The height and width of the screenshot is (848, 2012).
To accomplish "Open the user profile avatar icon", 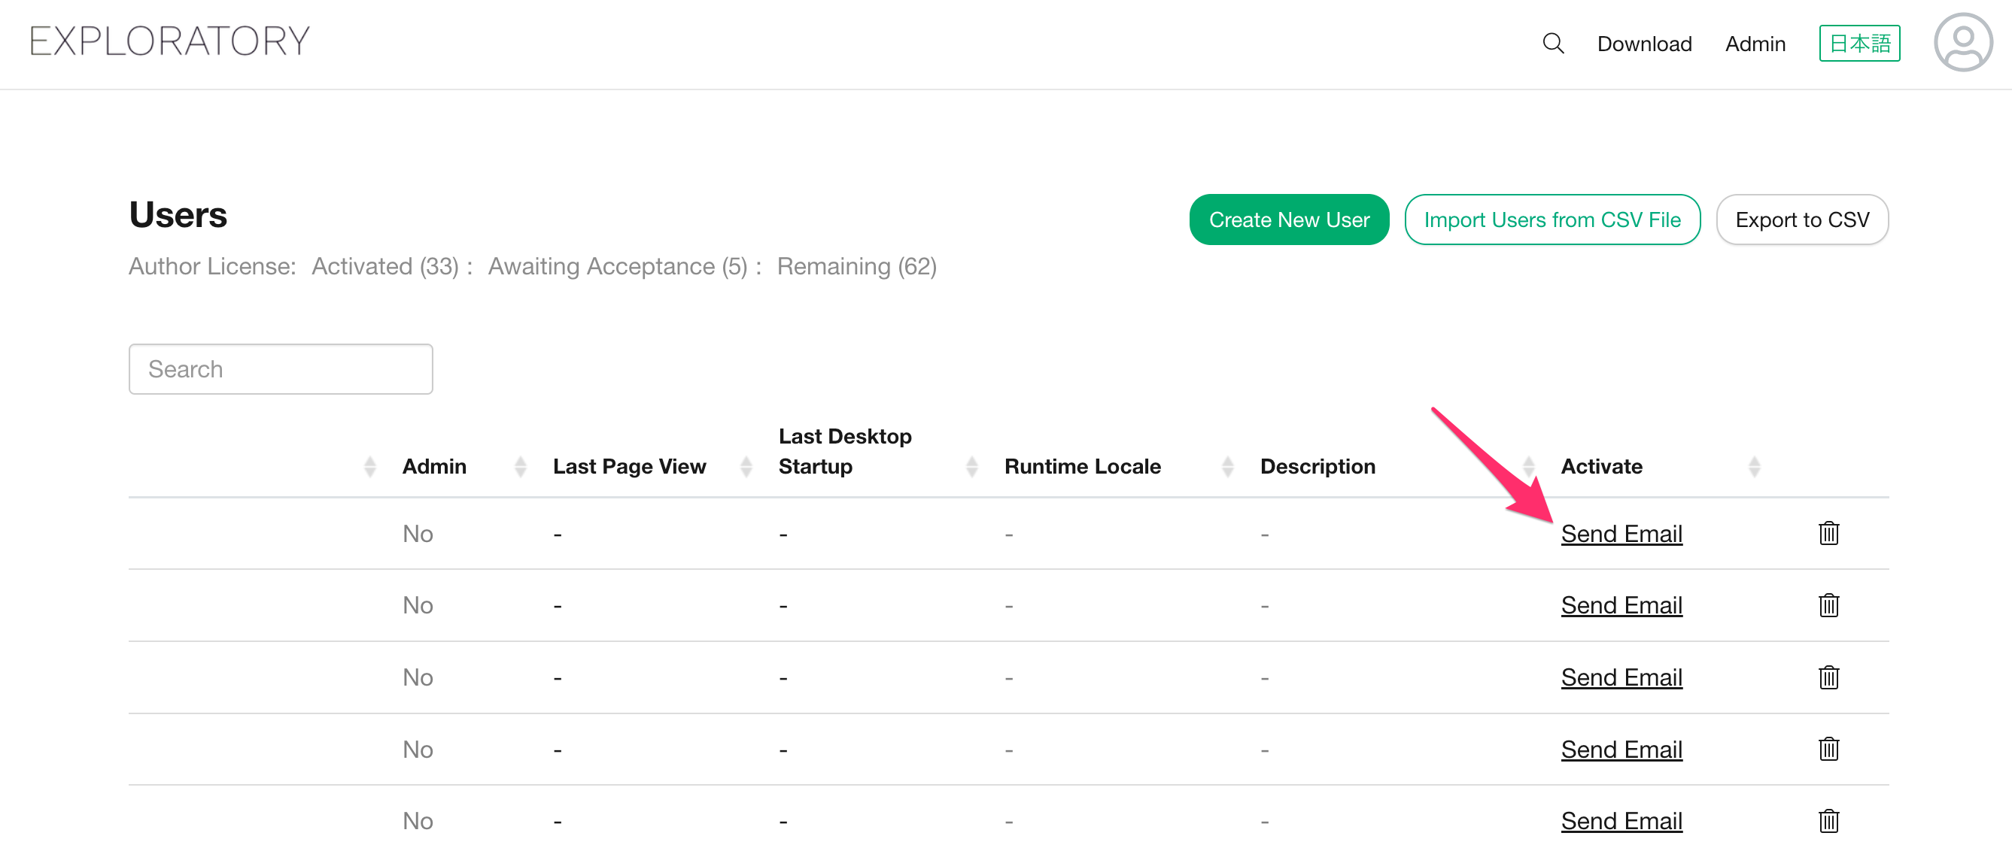I will (x=1962, y=42).
